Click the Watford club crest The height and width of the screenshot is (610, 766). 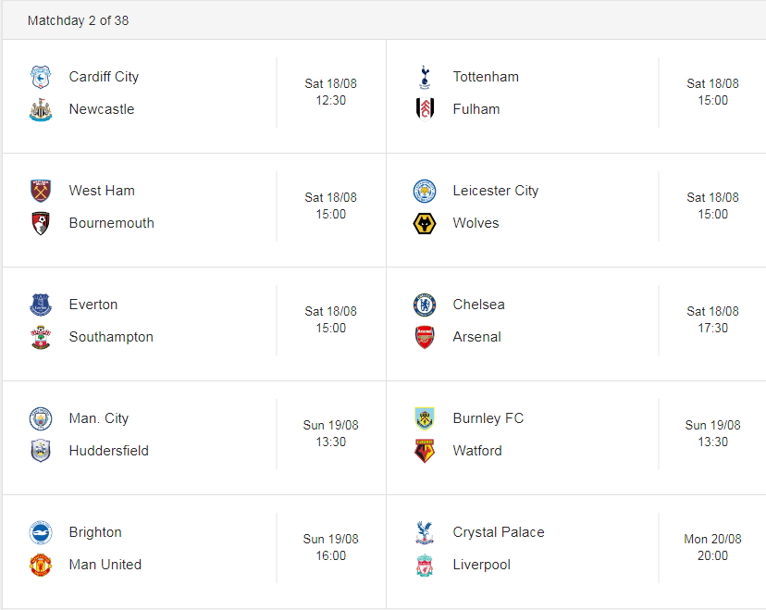click(x=425, y=451)
